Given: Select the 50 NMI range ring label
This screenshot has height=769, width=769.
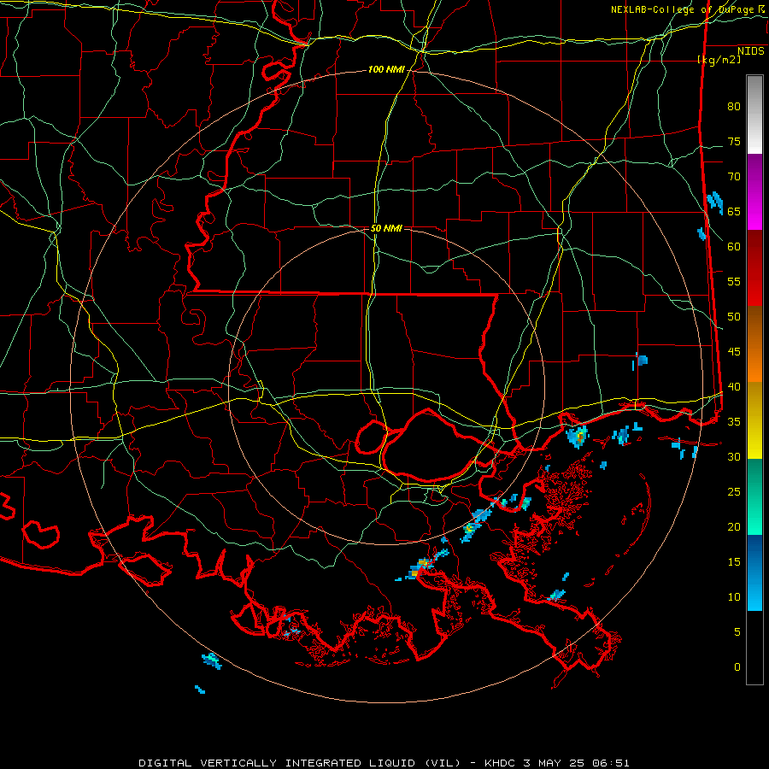Looking at the screenshot, I should (386, 228).
